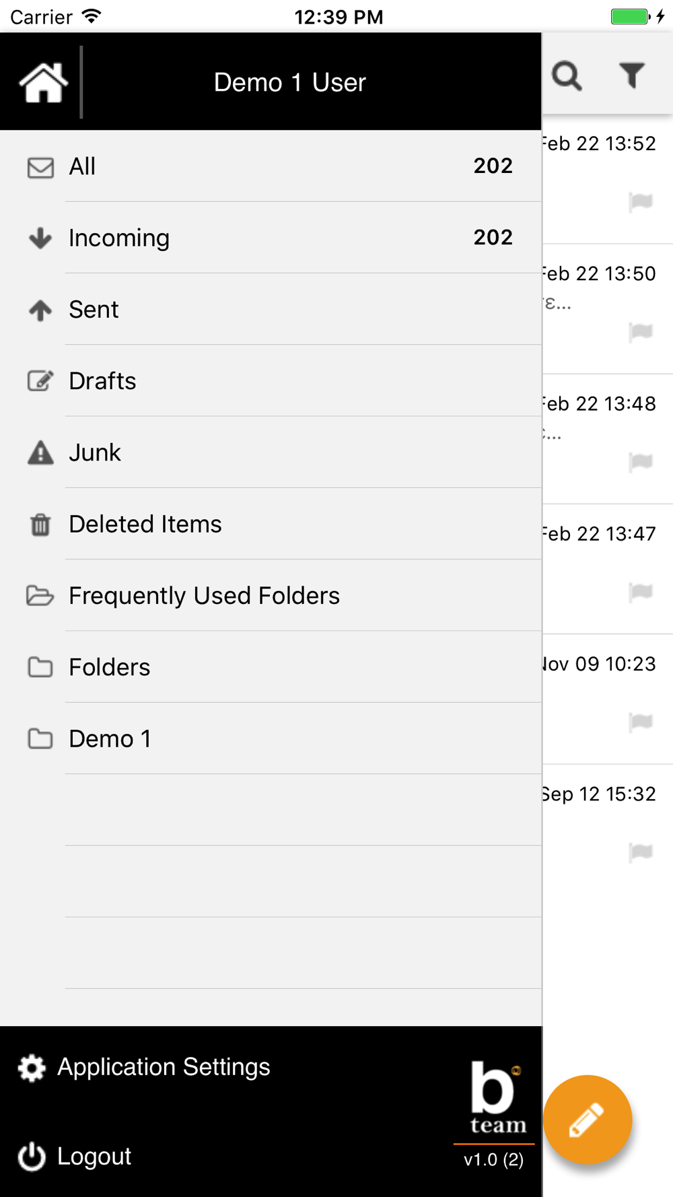Screen dimensions: 673x1197
Task: Tap the orange compose pencil button
Action: point(588,1120)
